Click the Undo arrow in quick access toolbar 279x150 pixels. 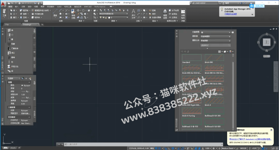pos(23,3)
